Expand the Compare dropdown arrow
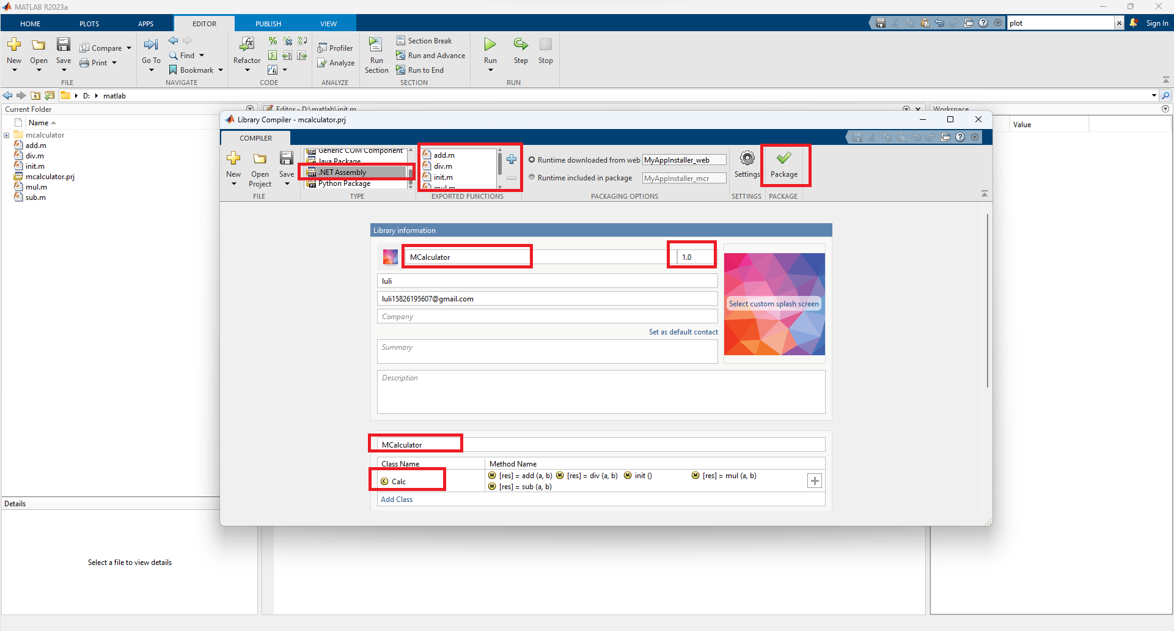 (x=129, y=48)
